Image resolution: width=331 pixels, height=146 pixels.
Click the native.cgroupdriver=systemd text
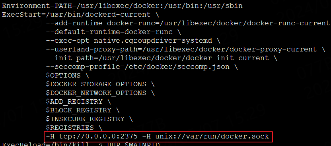[153, 41]
